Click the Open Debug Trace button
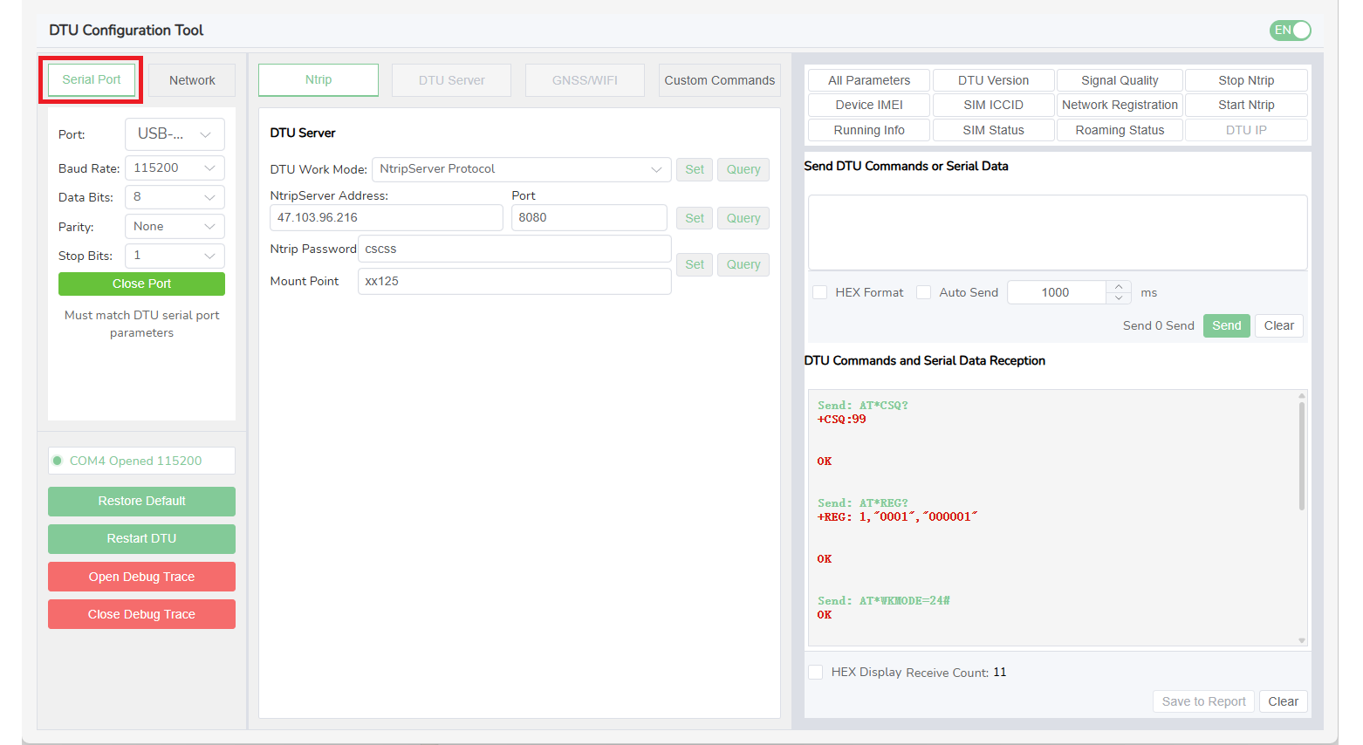 [x=141, y=577]
